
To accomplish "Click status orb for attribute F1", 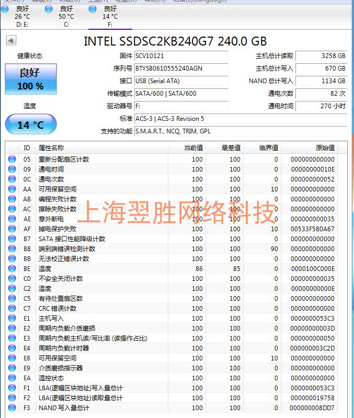I will click(x=12, y=388).
